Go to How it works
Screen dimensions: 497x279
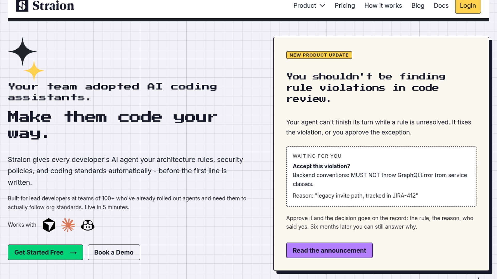click(383, 5)
